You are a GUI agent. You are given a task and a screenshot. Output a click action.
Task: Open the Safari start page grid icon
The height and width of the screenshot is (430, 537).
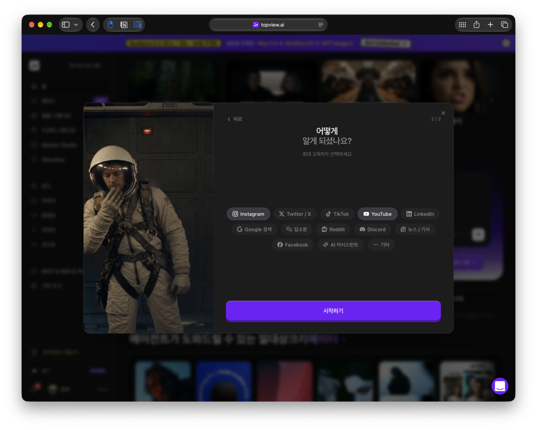coord(463,24)
